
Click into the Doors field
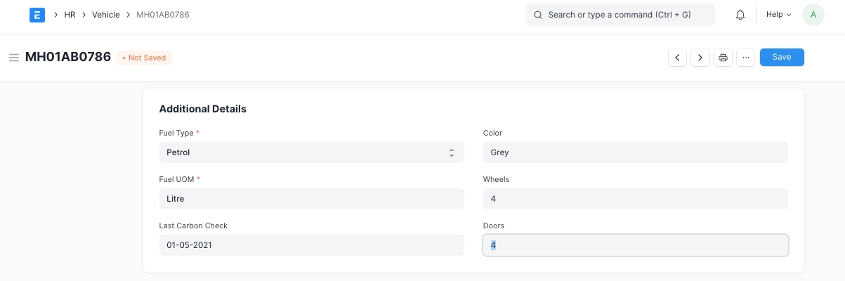click(x=635, y=245)
